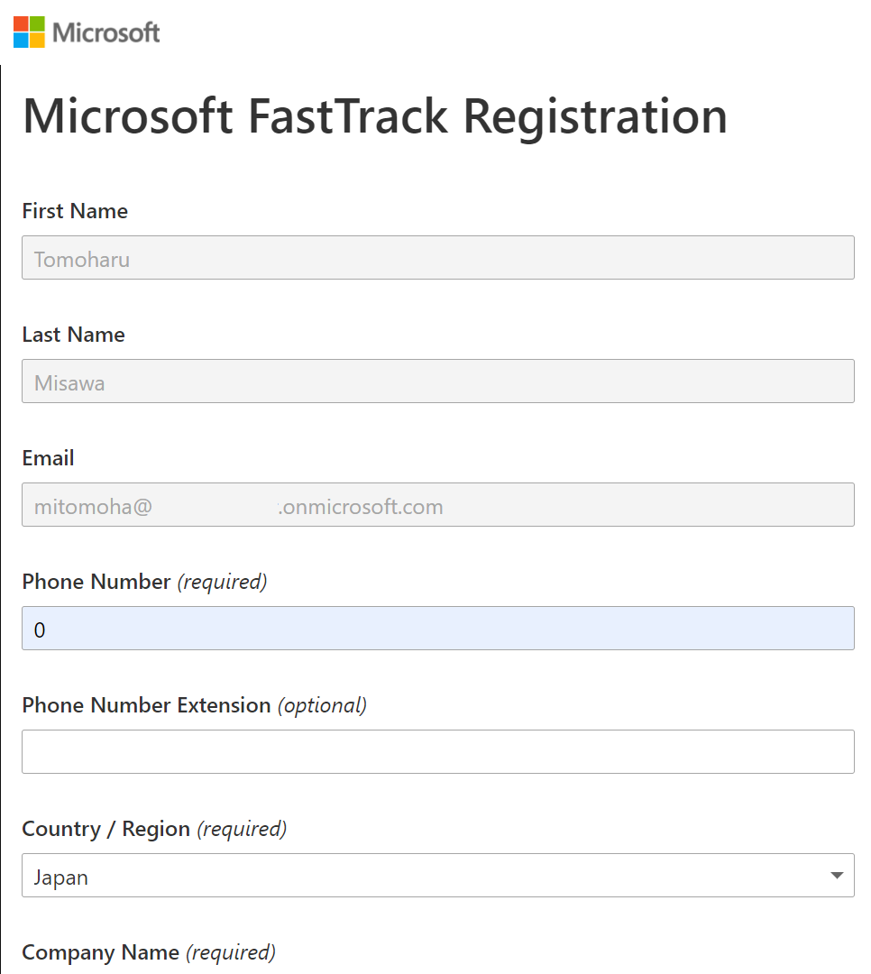Screen dimensions: 871x974
Task: Click the dropdown arrow in Country selector
Action: point(837,876)
